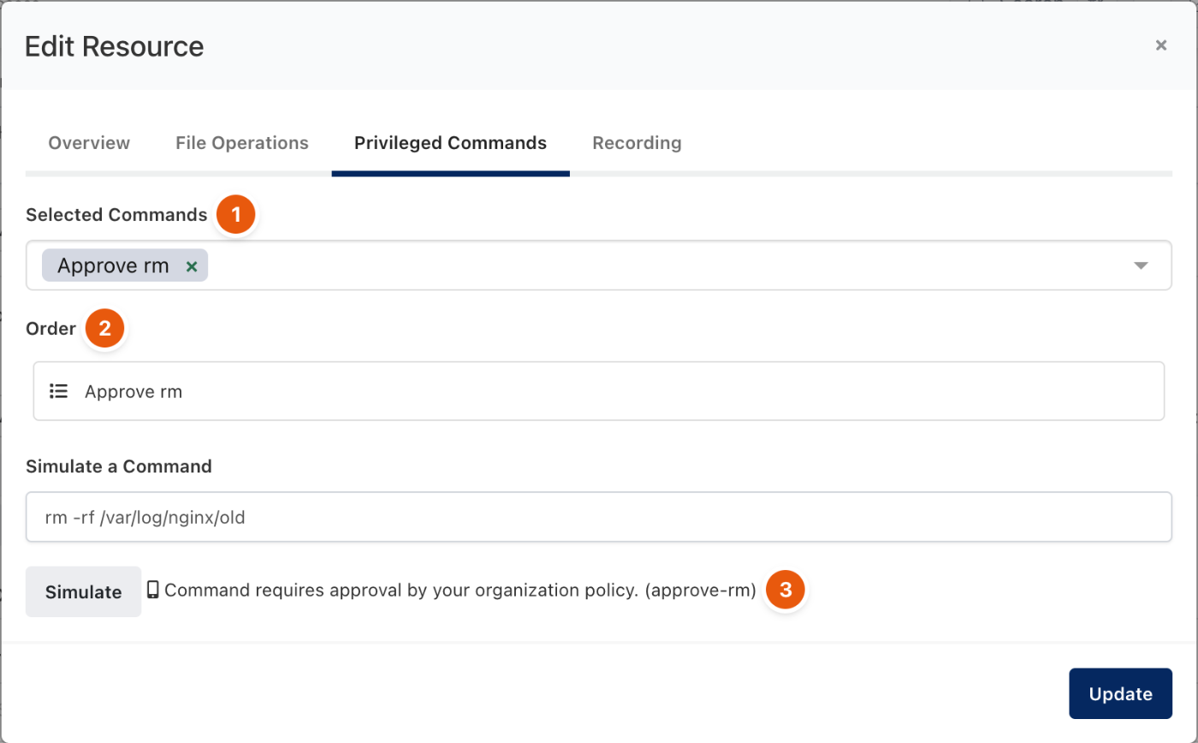Screen dimensions: 1198x743
Task: Click the Order label text
Action: (50, 329)
